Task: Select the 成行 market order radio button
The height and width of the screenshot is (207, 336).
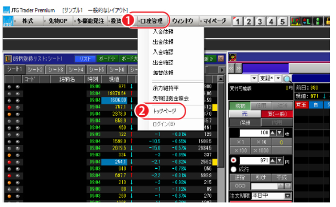Action: click(x=233, y=169)
